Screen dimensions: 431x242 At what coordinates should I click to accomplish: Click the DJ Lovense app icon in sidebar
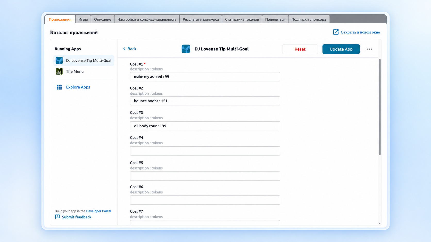pyautogui.click(x=59, y=60)
